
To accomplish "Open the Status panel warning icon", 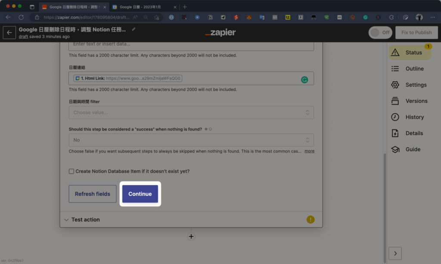I will click(x=395, y=52).
